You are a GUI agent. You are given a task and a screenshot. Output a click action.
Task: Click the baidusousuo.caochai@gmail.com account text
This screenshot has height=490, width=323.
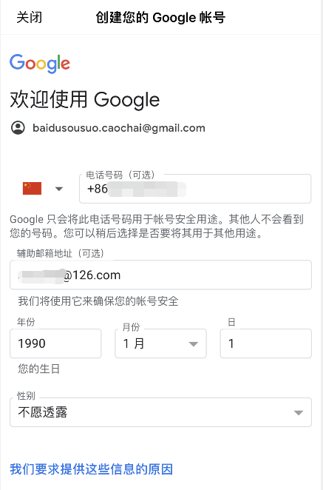[119, 128]
